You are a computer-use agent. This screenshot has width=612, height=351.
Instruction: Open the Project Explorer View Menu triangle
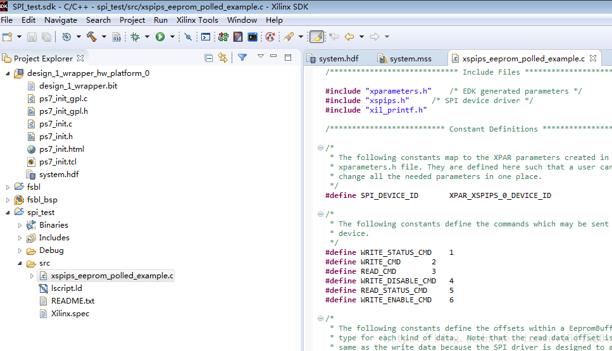(261, 56)
